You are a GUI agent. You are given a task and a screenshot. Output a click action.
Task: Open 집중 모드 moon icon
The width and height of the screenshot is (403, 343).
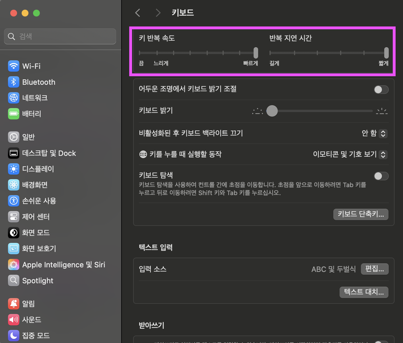pos(14,336)
